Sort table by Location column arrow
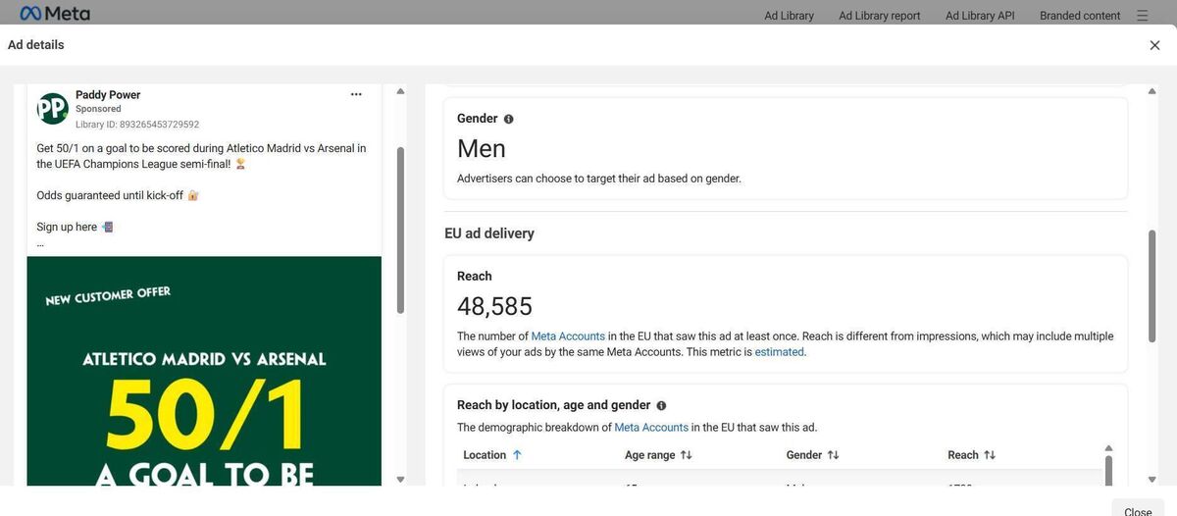Screen dimensions: 1177x516 [x=517, y=455]
